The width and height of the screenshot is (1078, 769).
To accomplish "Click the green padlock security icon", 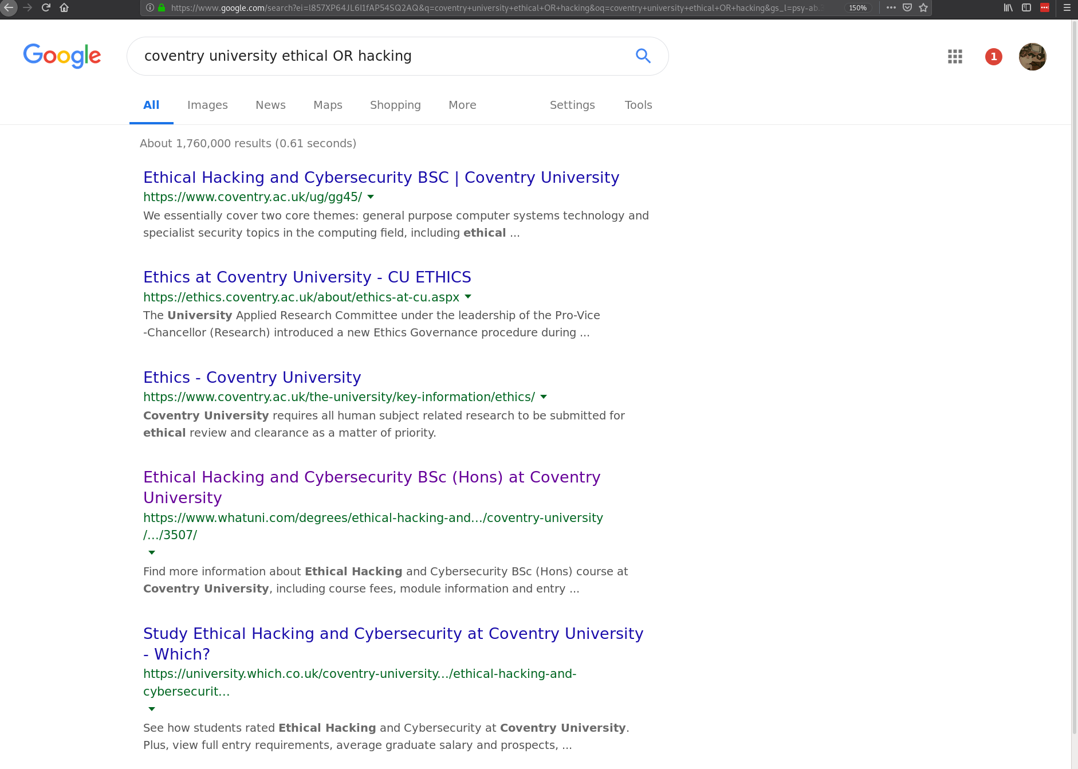I will pyautogui.click(x=162, y=8).
